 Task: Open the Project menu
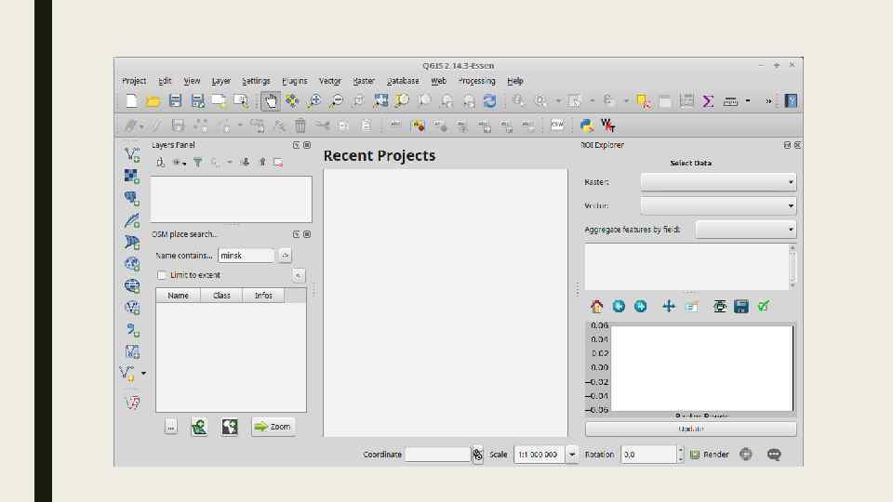coord(134,81)
